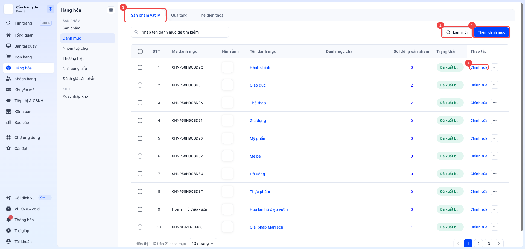Open Tổng quan home icon
The width and height of the screenshot is (525, 249).
coord(8,35)
